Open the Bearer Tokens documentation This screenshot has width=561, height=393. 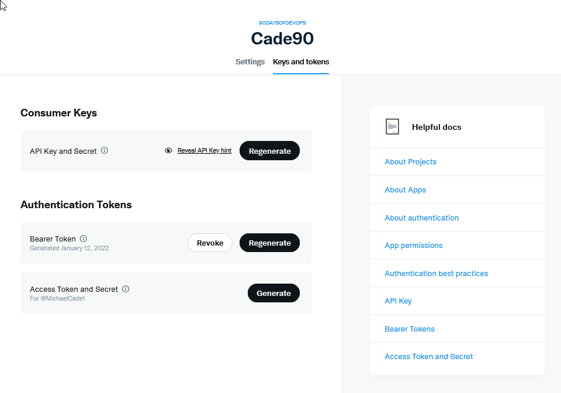click(x=409, y=329)
